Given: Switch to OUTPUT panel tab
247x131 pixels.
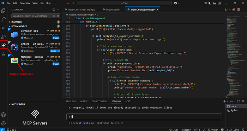Looking at the screenshot, I should tap(84, 101).
